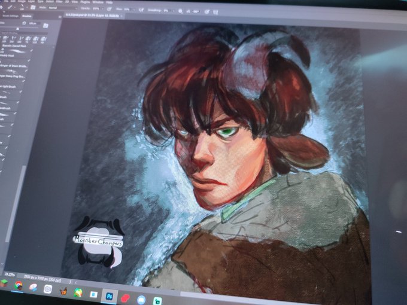This screenshot has height=305, width=407.
Task: Create new brush from panel icon
Action: tap(45, 25)
